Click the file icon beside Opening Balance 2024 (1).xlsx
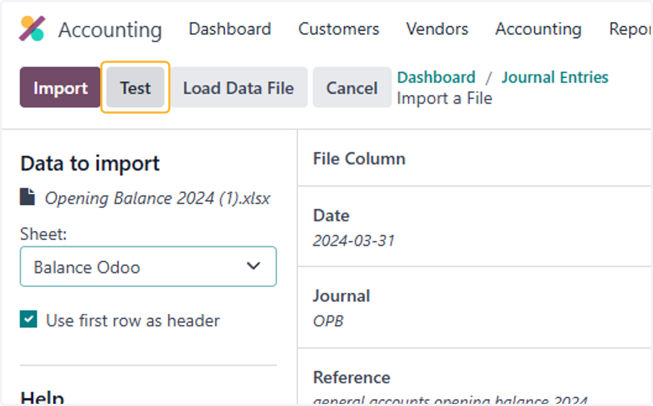This screenshot has height=406, width=653. click(x=27, y=197)
